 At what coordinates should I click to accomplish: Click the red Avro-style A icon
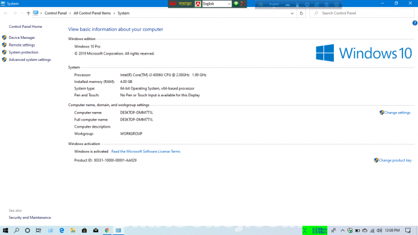198,3
